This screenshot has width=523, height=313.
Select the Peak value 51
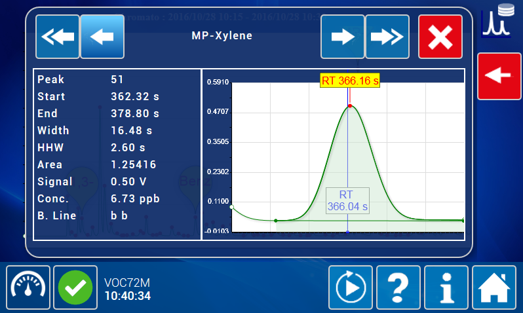(117, 79)
